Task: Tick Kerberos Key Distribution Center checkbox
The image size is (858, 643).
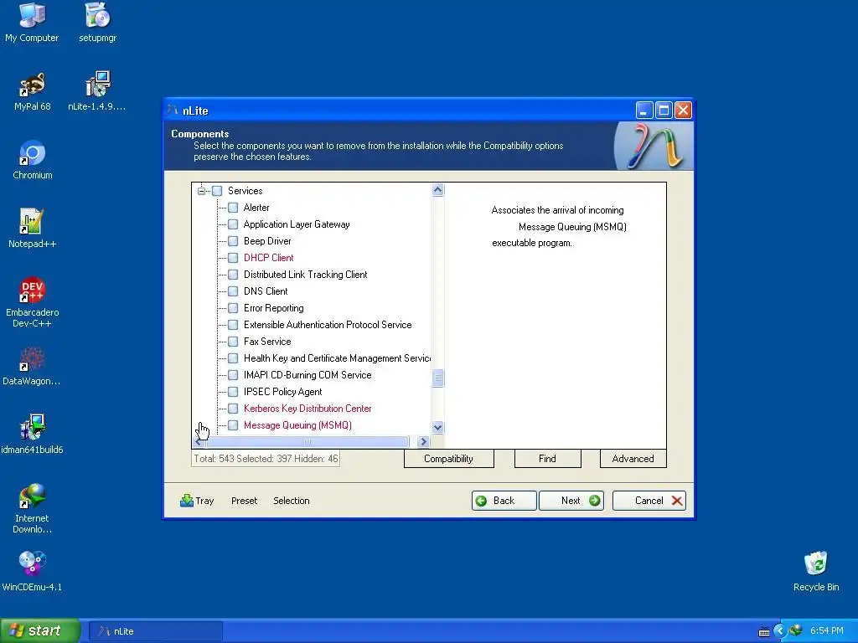Action: click(233, 409)
